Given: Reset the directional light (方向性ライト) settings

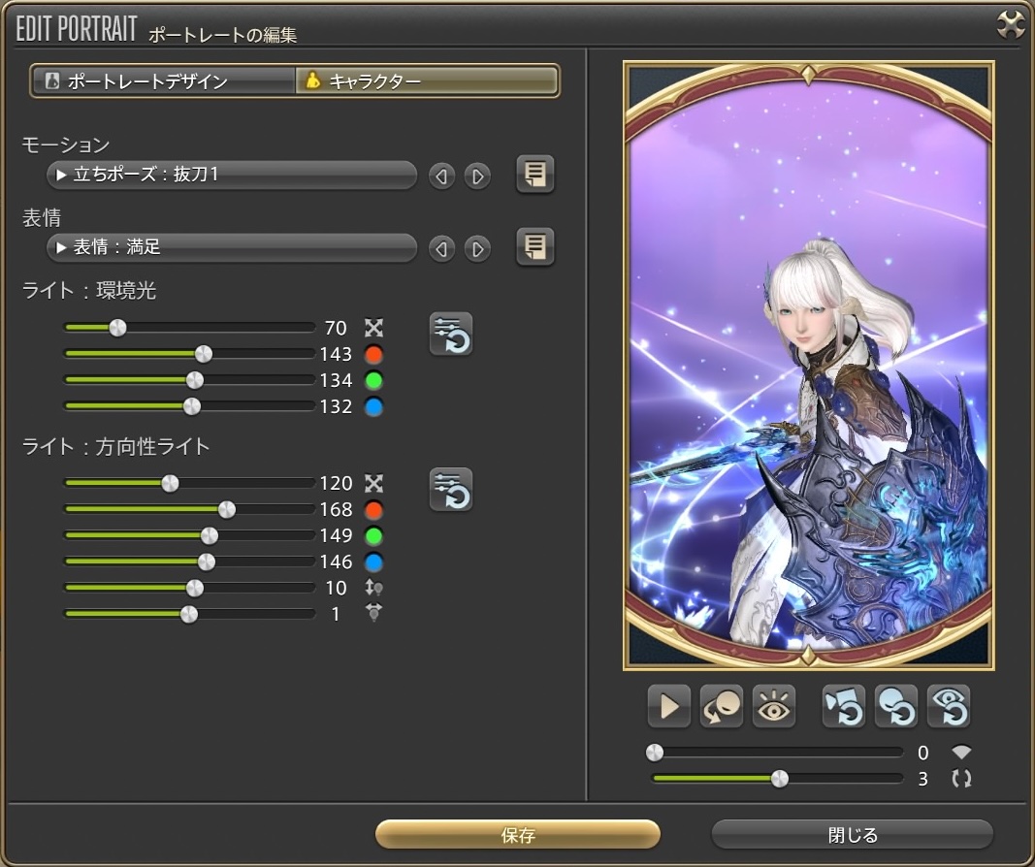Looking at the screenshot, I should (x=451, y=489).
